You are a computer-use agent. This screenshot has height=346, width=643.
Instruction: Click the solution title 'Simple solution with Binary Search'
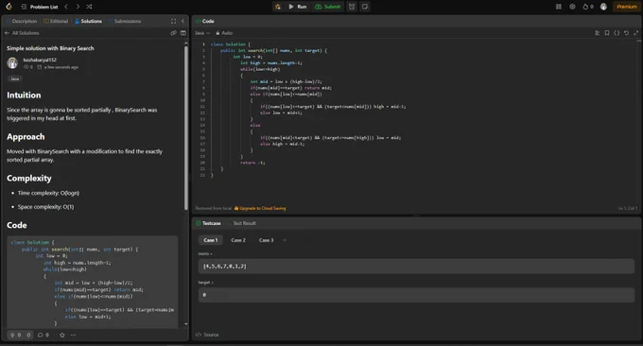(50, 48)
